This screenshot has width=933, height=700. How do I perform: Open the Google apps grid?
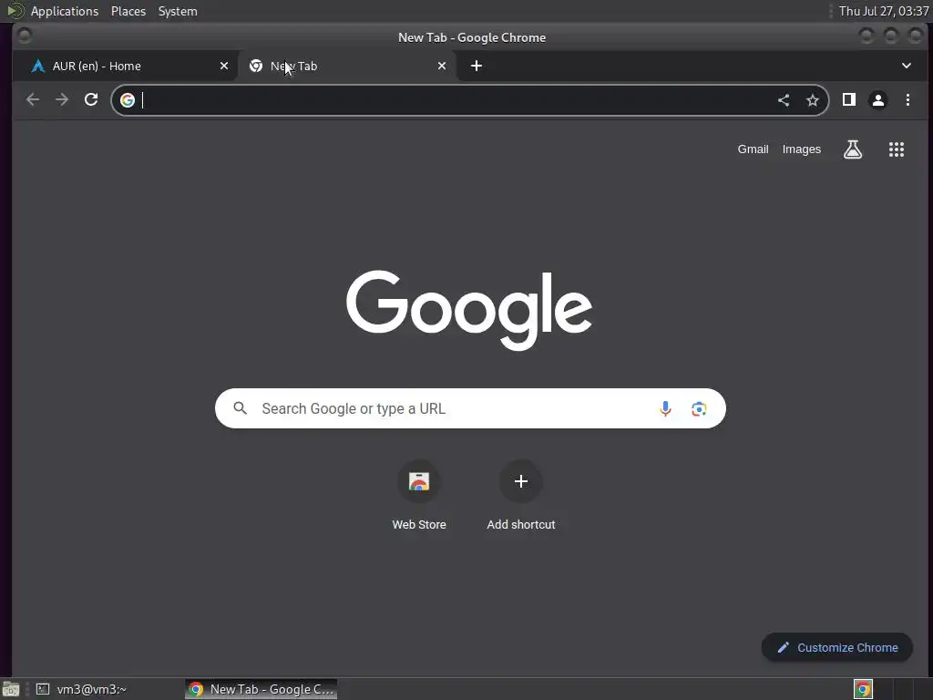897,149
